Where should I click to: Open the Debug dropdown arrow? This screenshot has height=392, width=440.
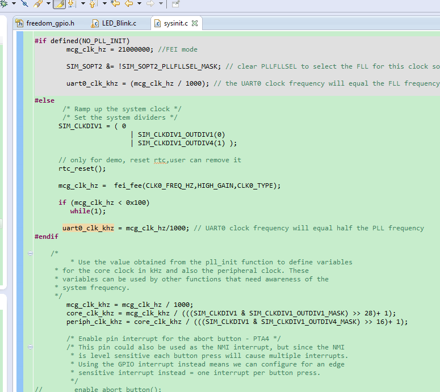[14, 3]
